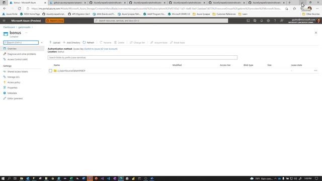This screenshot has width=322, height=181.
Task: Click the Delete toolbar button
Action: 119,42
